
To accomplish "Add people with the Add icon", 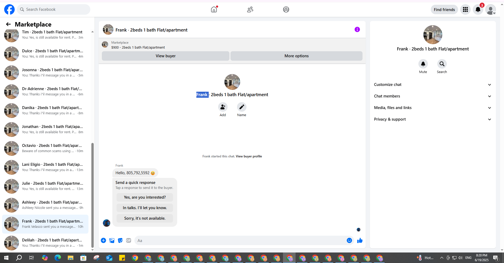I will pyautogui.click(x=223, y=107).
